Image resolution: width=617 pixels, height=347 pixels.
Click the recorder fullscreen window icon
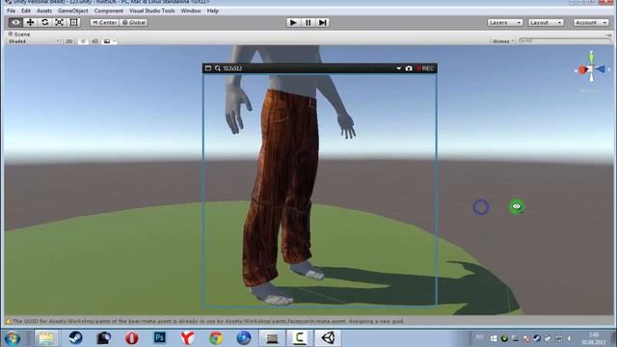pos(208,68)
